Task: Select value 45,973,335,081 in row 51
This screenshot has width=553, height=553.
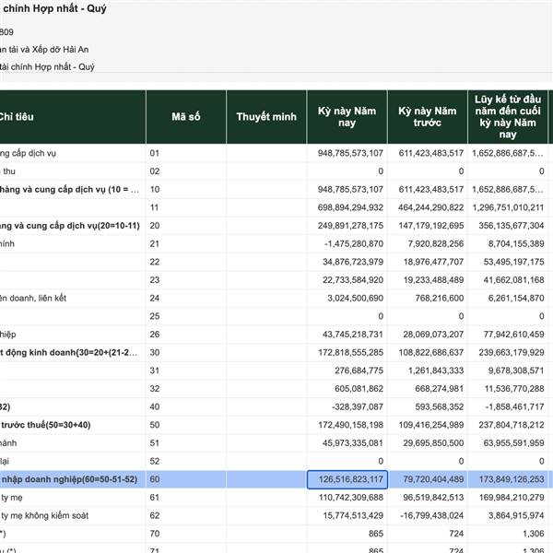Action: tap(353, 443)
